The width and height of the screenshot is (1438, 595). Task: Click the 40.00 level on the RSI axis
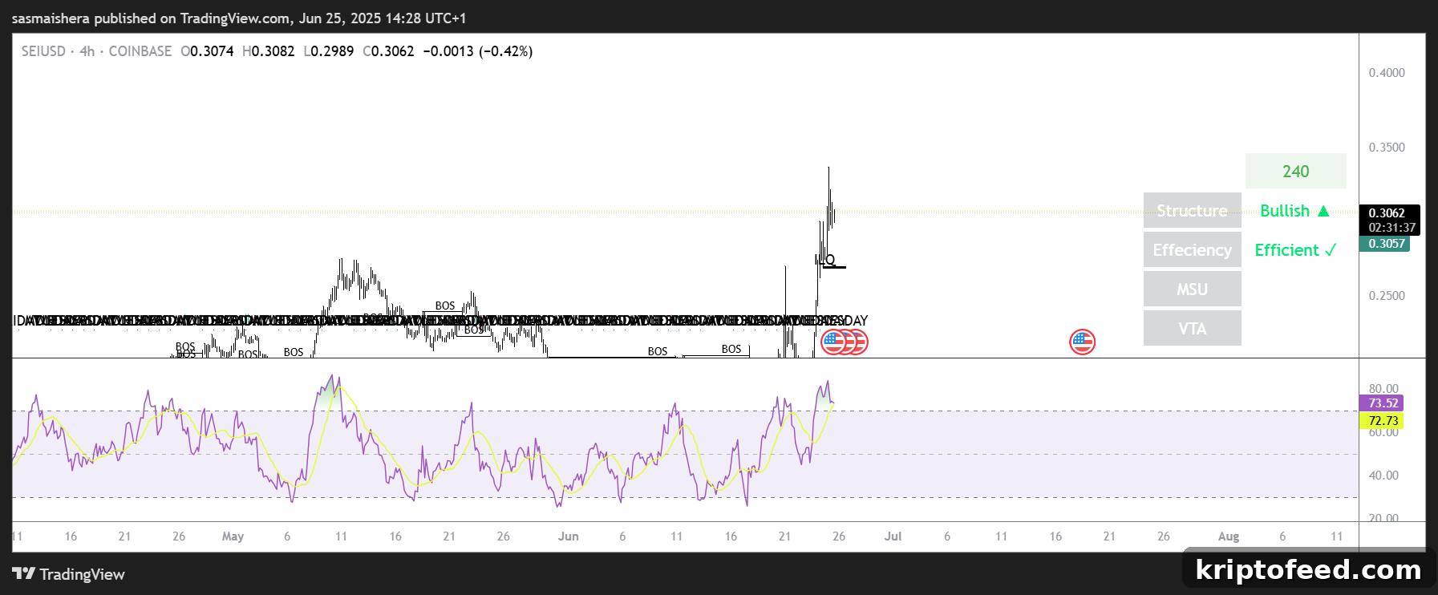[1383, 476]
